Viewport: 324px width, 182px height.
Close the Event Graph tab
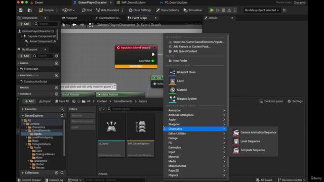[x=155, y=18]
